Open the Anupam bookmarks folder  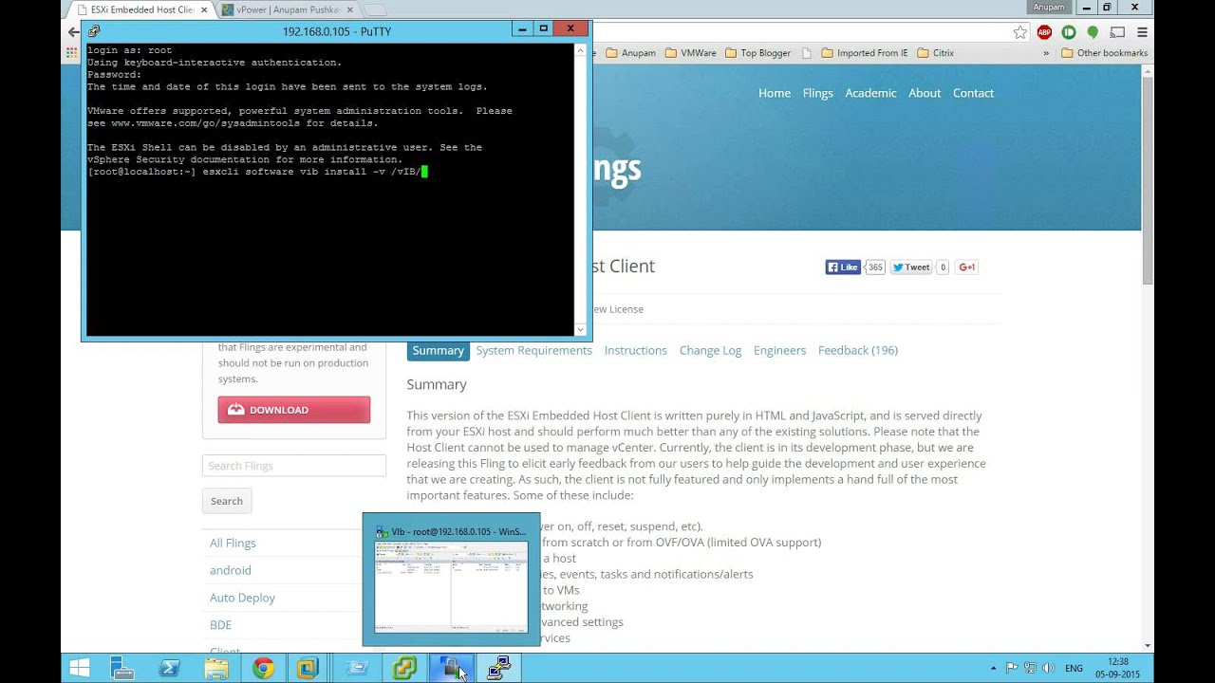coord(630,53)
